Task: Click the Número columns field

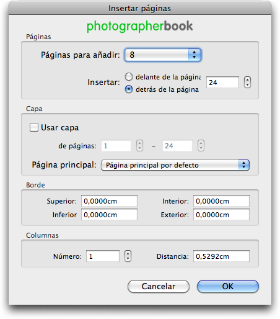Action: point(103,256)
